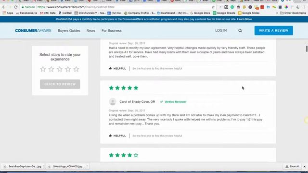Open the Google Sheets bookmark
Viewport: 308px width, 173px height.
tap(224, 13)
